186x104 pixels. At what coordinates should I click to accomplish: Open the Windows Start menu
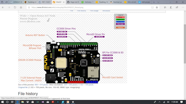pyautogui.click(x=2, y=102)
